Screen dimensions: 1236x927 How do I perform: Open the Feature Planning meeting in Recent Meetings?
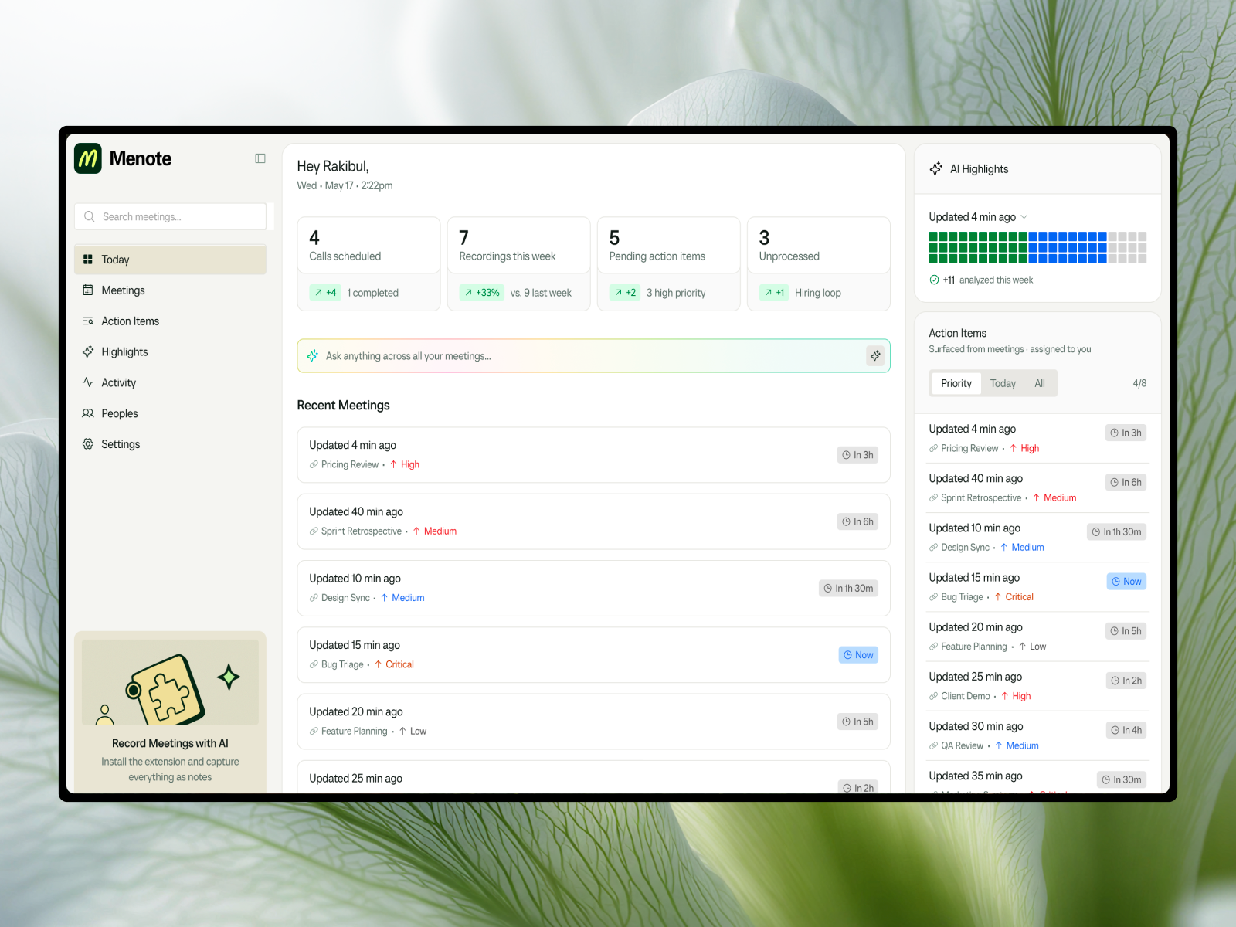click(x=593, y=722)
